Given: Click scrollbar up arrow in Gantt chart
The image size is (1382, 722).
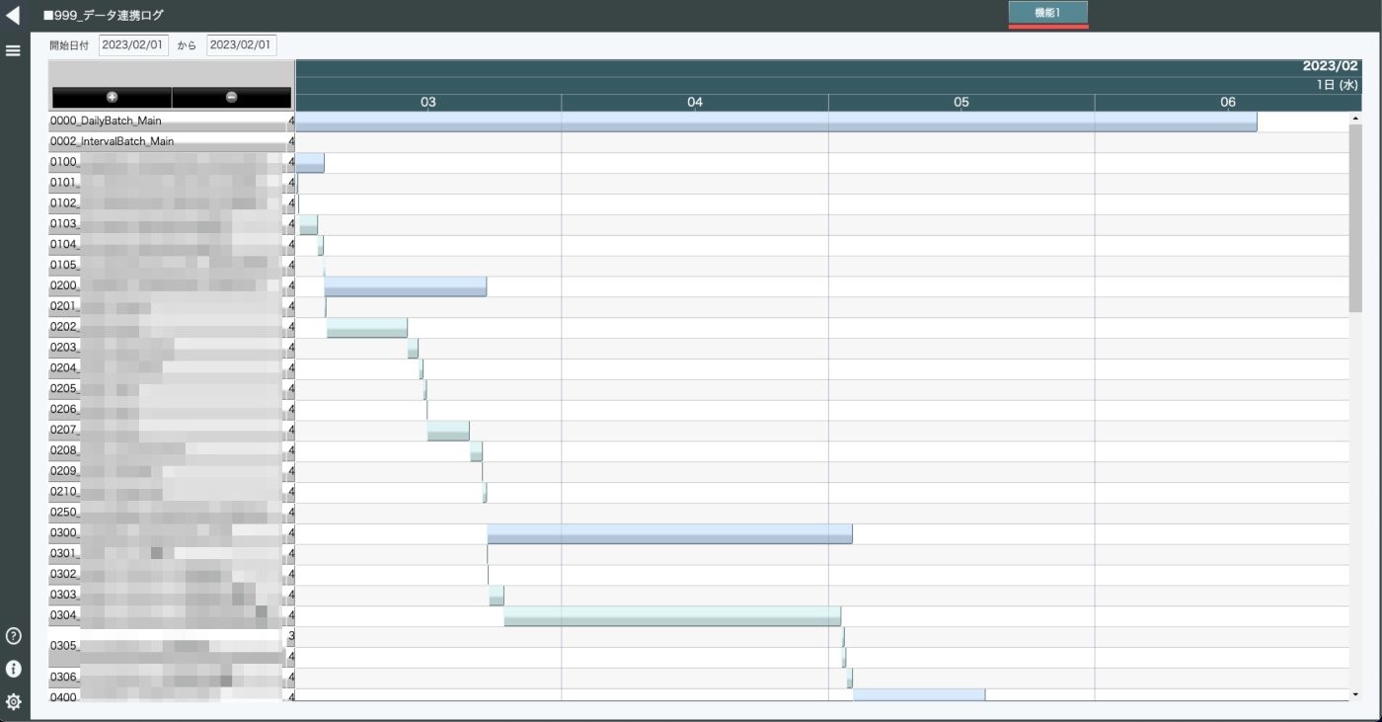Looking at the screenshot, I should [1355, 119].
